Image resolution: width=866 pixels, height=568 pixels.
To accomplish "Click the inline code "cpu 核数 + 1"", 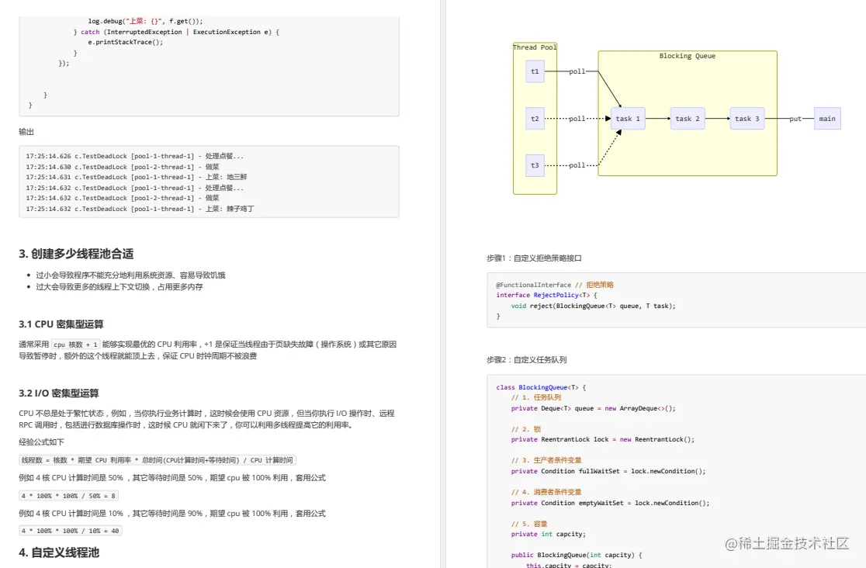I will coord(76,345).
